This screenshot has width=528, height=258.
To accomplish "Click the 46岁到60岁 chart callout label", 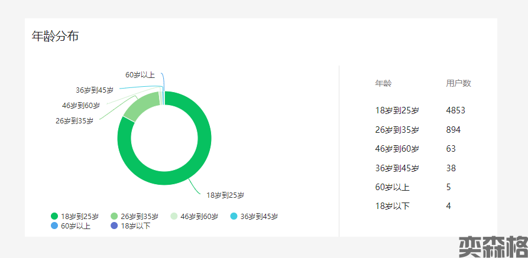I will tap(81, 106).
